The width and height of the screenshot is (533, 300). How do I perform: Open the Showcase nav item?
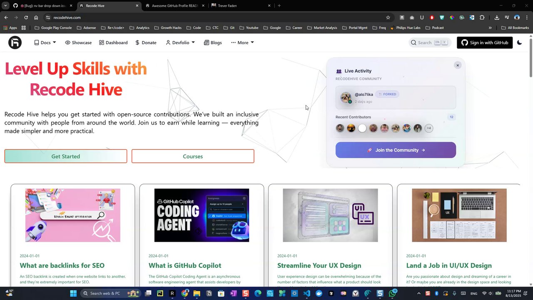pos(78,42)
